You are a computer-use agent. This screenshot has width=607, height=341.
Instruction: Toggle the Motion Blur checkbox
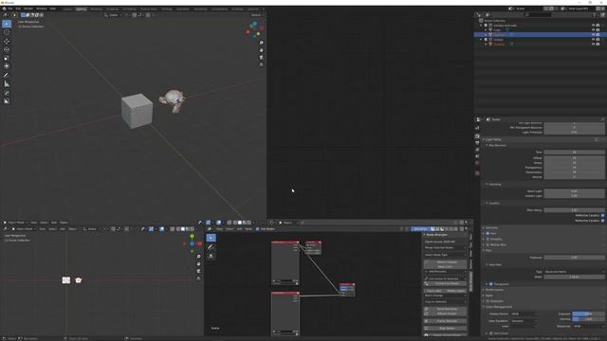point(487,244)
